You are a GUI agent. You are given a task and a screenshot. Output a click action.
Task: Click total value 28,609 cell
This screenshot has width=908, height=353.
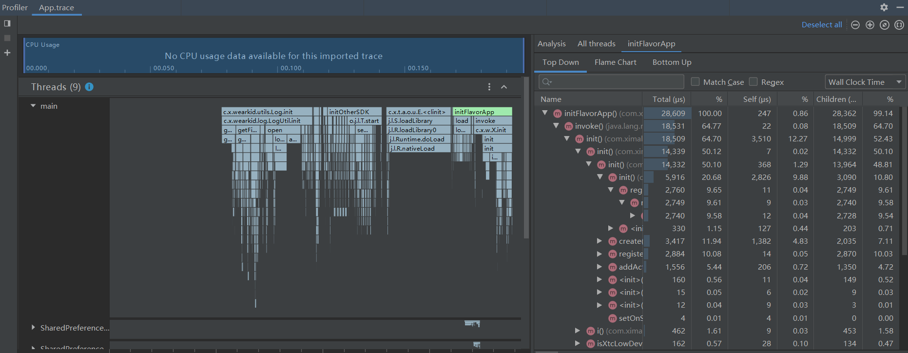pos(667,113)
